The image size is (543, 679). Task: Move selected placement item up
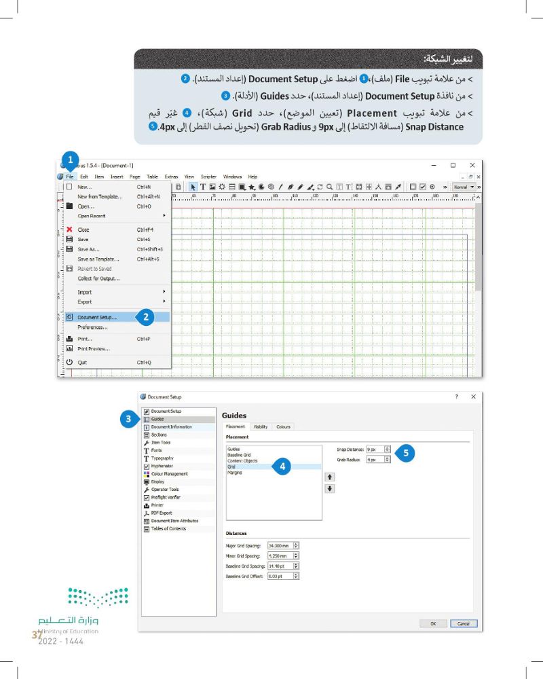pos(330,477)
